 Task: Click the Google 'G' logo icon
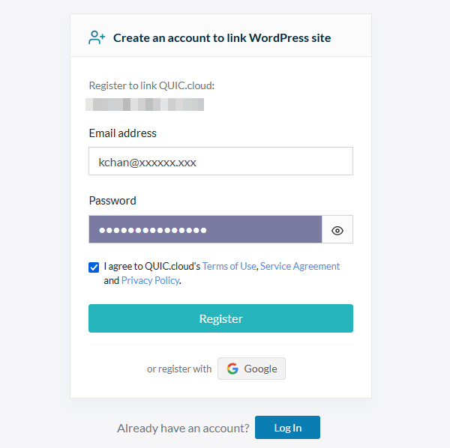click(232, 369)
